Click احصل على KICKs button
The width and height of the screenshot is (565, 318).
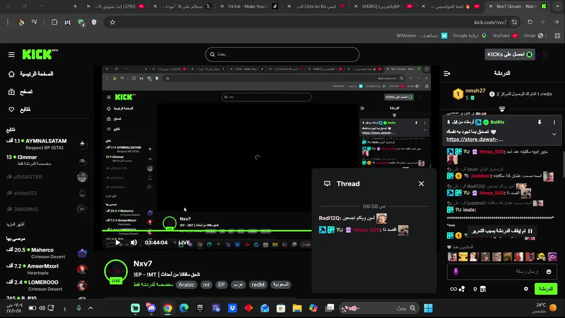pos(510,54)
